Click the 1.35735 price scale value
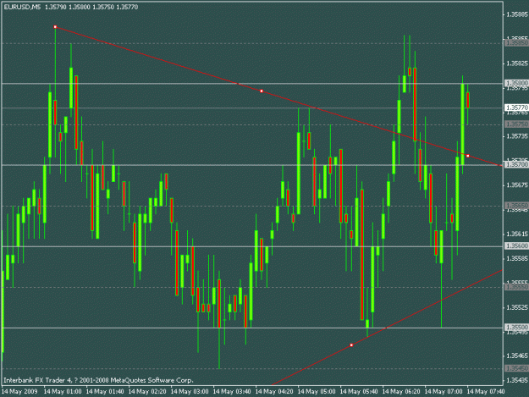Viewport: 529px width, 397px height. [517, 136]
